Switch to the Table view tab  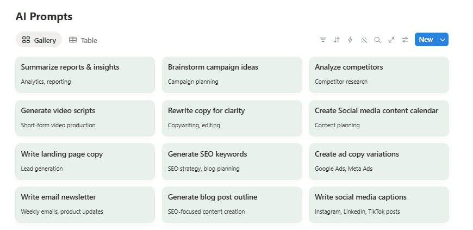[x=83, y=40]
